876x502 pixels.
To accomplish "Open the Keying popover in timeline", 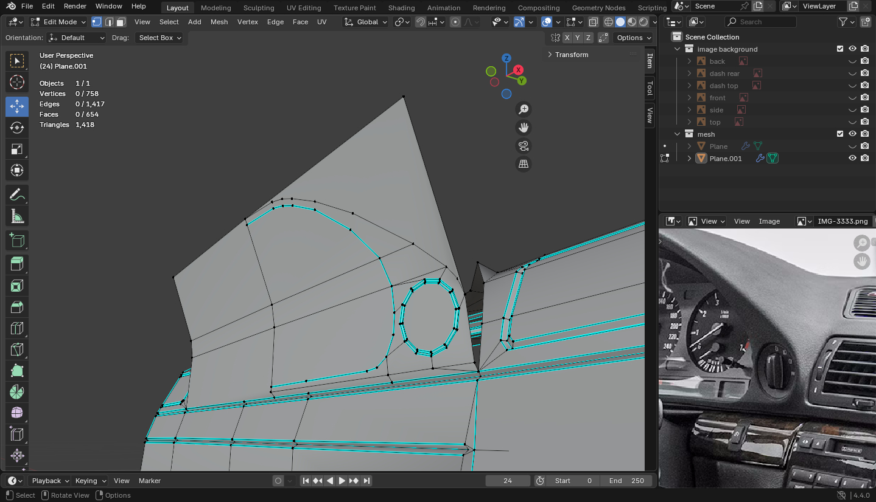I will pyautogui.click(x=90, y=481).
